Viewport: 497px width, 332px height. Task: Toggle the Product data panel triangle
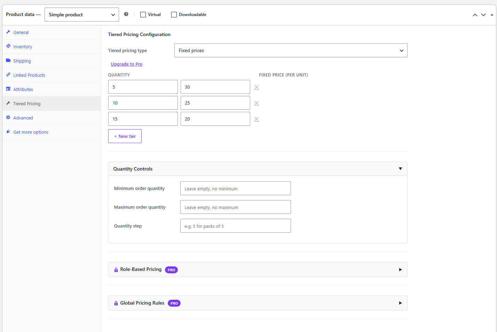(492, 15)
